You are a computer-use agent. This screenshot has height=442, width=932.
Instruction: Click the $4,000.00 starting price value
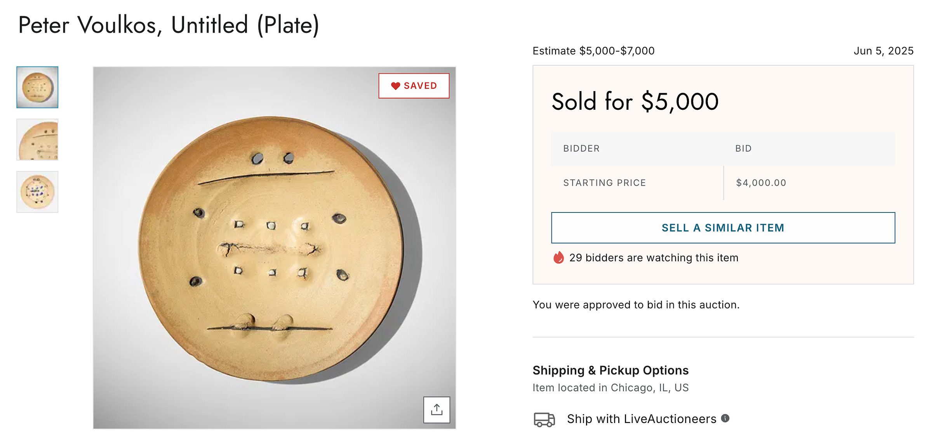(761, 183)
